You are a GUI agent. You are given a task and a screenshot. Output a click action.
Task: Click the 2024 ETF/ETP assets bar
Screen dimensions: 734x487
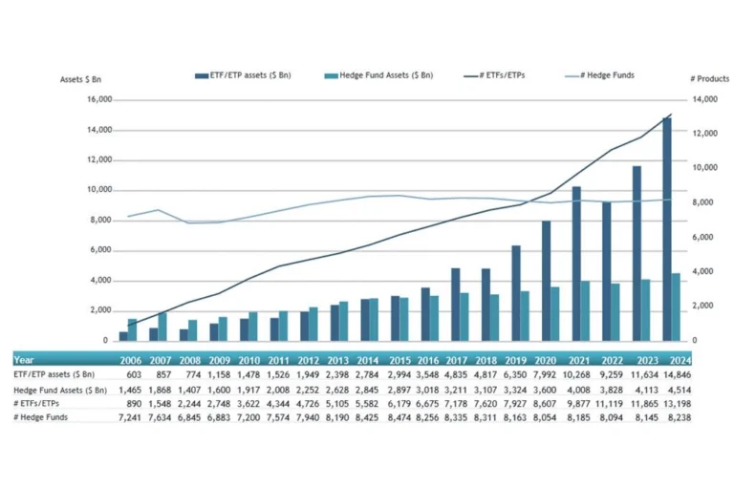click(x=667, y=229)
